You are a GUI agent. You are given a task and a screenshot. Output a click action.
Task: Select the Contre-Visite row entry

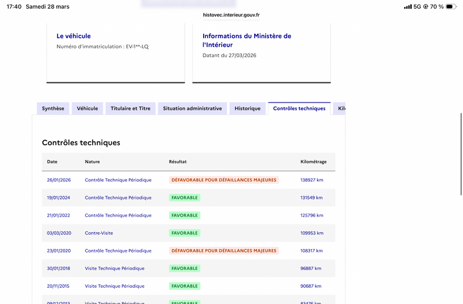click(x=99, y=233)
